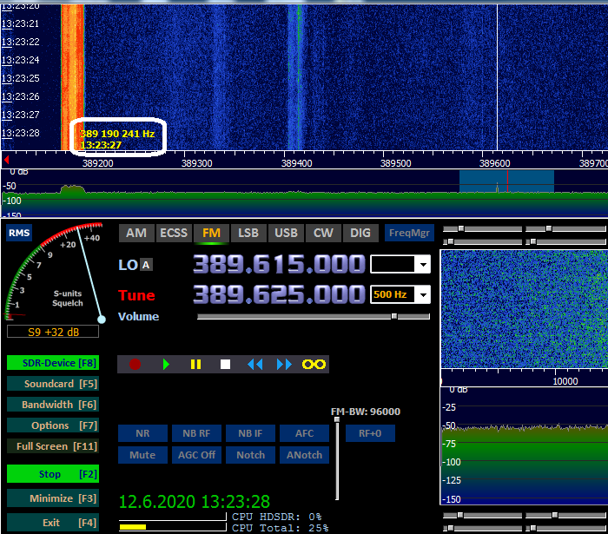The image size is (608, 534).
Task: Enable ANotch auto notch filter
Action: tap(304, 455)
